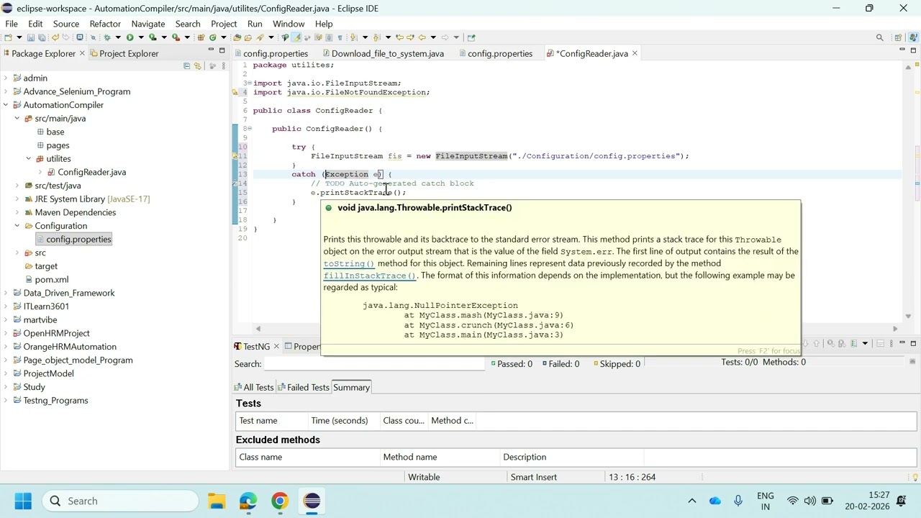Expand the admin project node
Screen dimensions: 921x518
pos(6,78)
